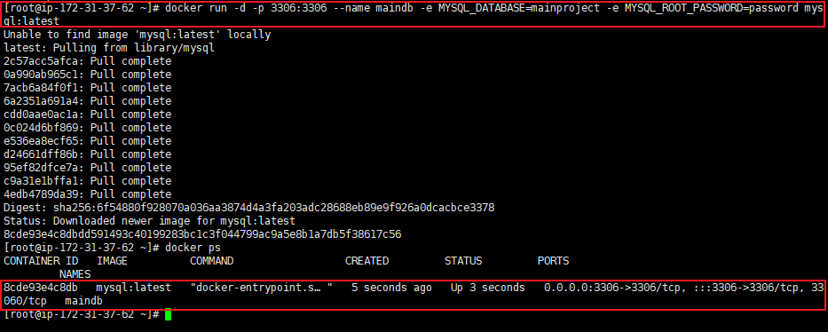
Task: Click the 'PORTS' column header
Action: tap(554, 261)
